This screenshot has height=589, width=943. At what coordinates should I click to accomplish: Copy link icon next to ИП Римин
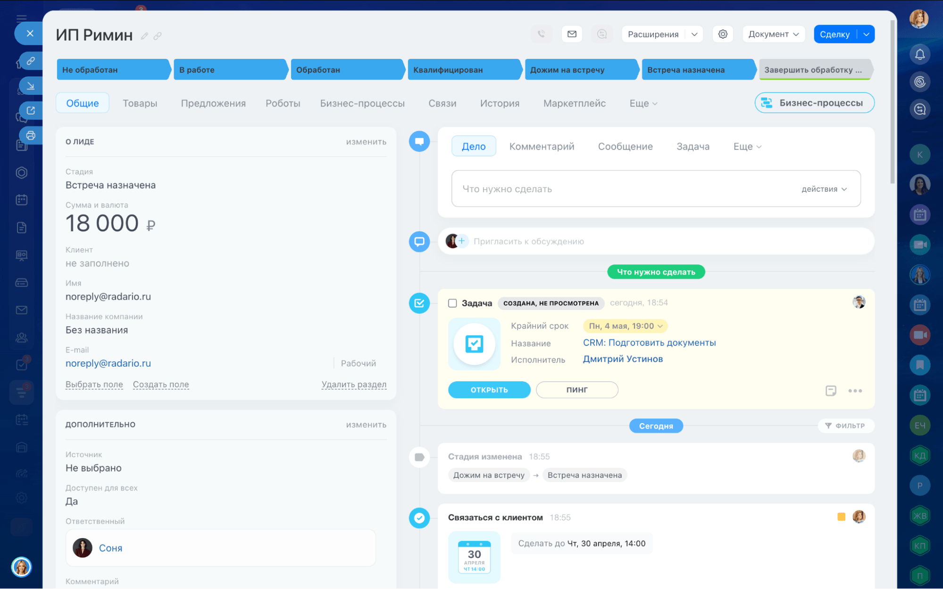tap(158, 36)
